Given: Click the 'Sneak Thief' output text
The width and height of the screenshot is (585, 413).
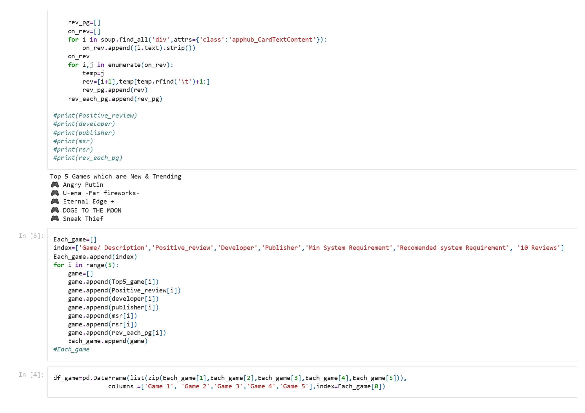Looking at the screenshot, I should (x=83, y=219).
